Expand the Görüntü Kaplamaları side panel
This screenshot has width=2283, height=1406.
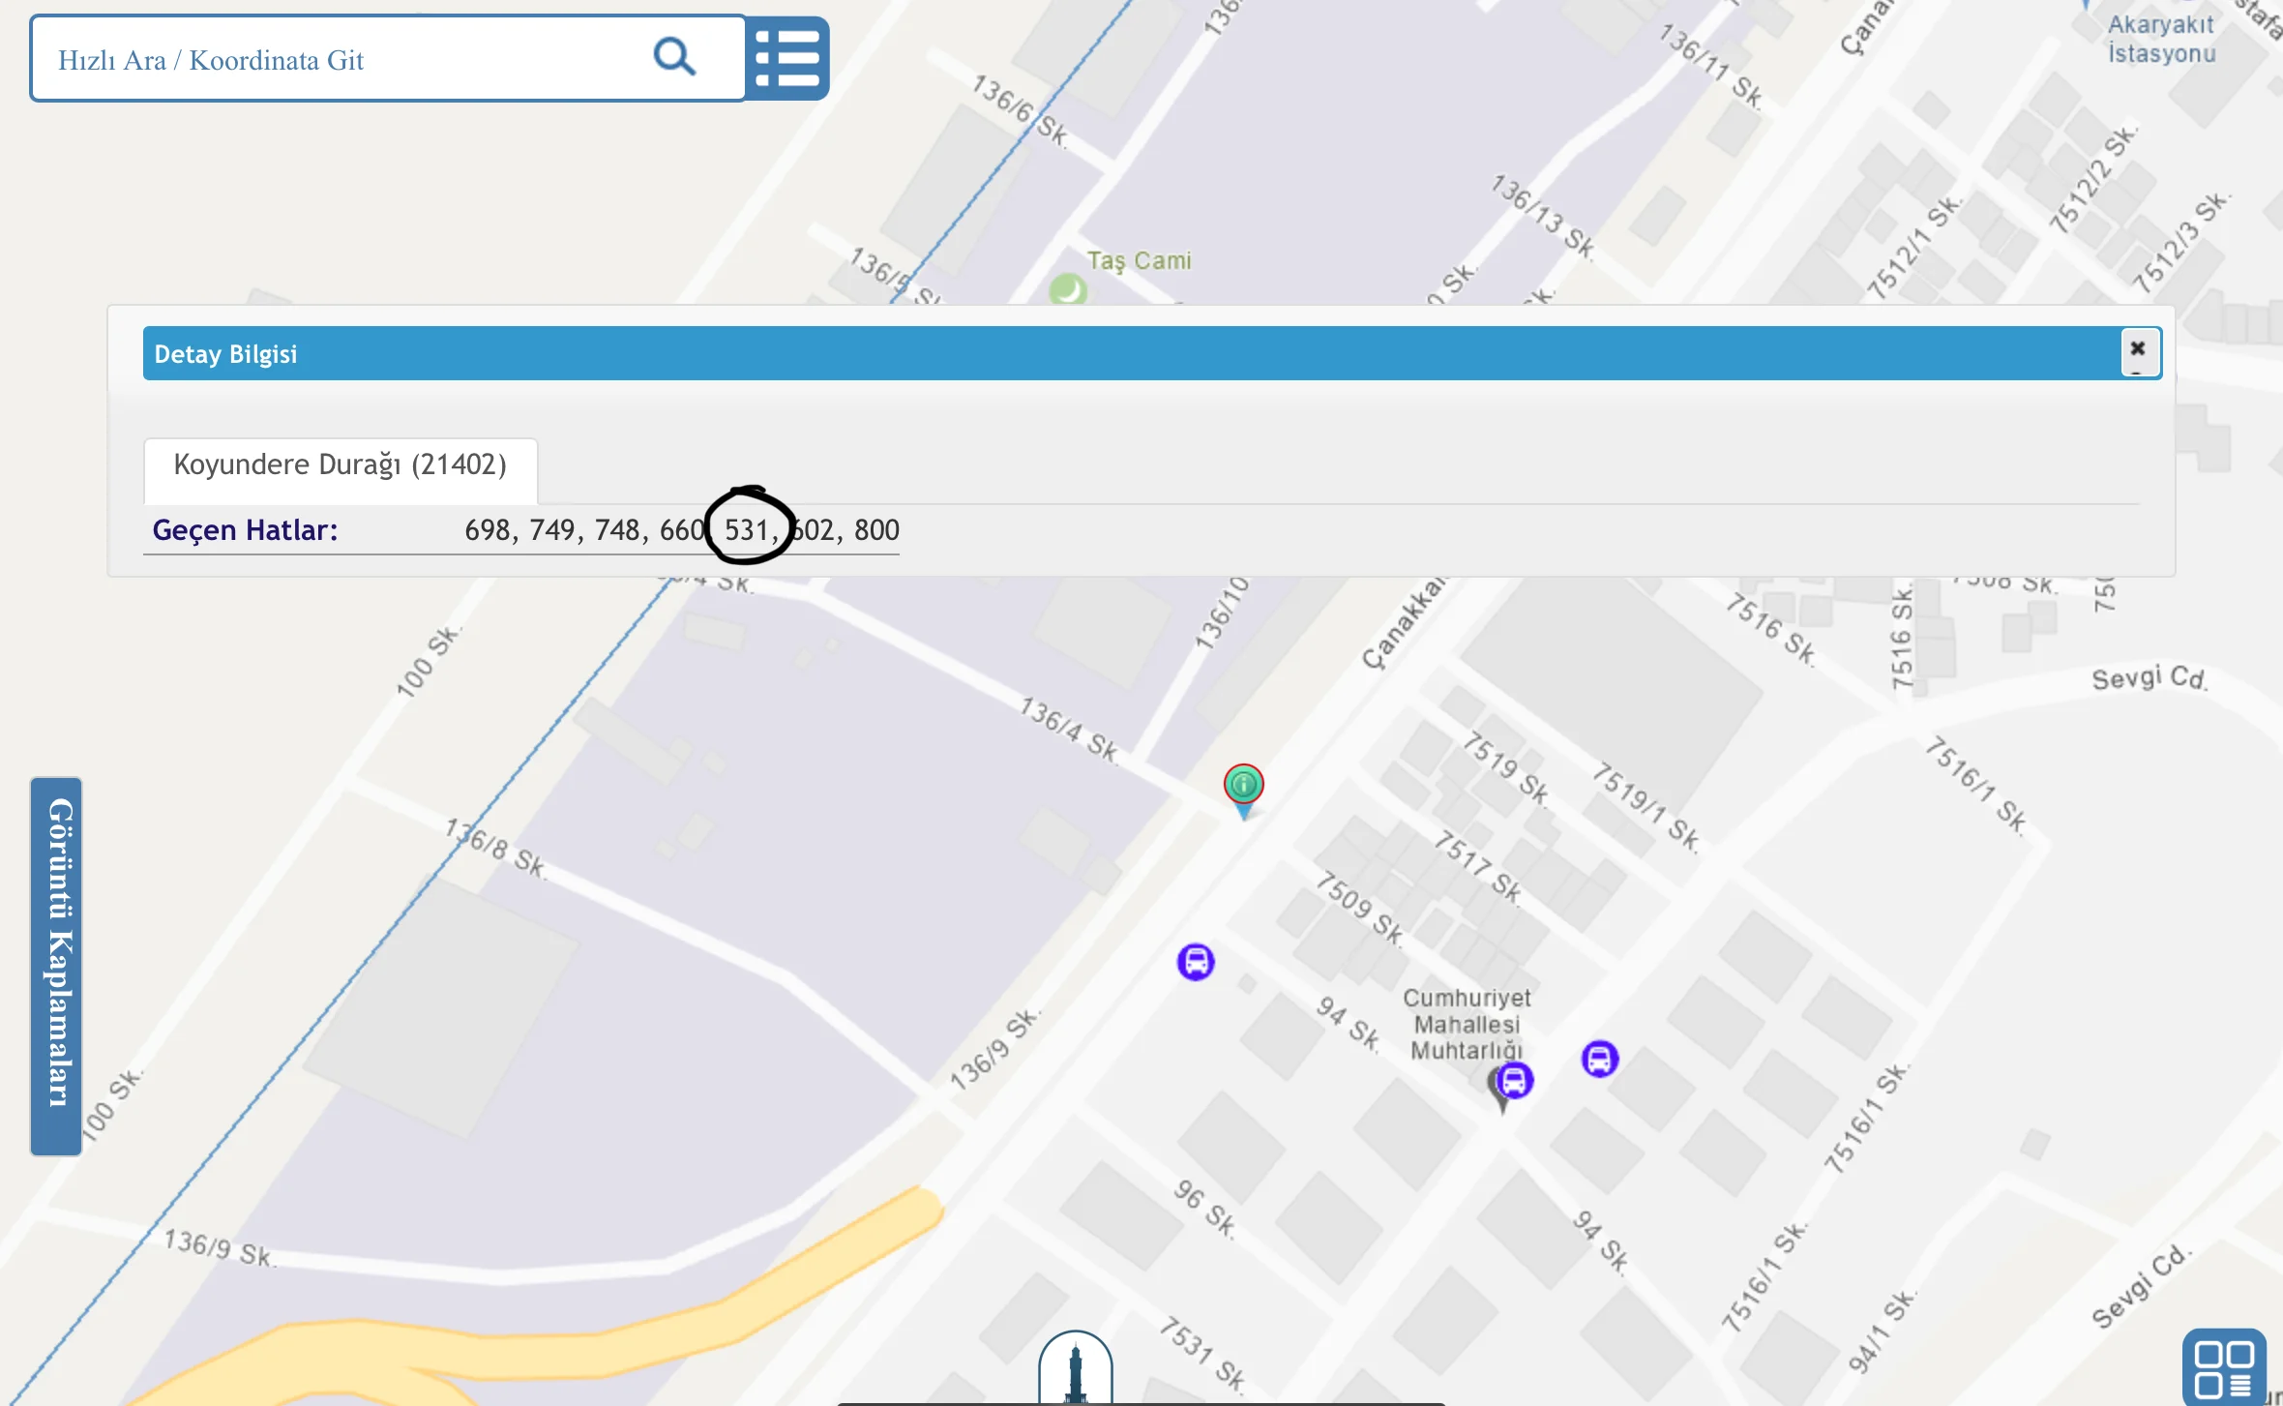(x=56, y=966)
